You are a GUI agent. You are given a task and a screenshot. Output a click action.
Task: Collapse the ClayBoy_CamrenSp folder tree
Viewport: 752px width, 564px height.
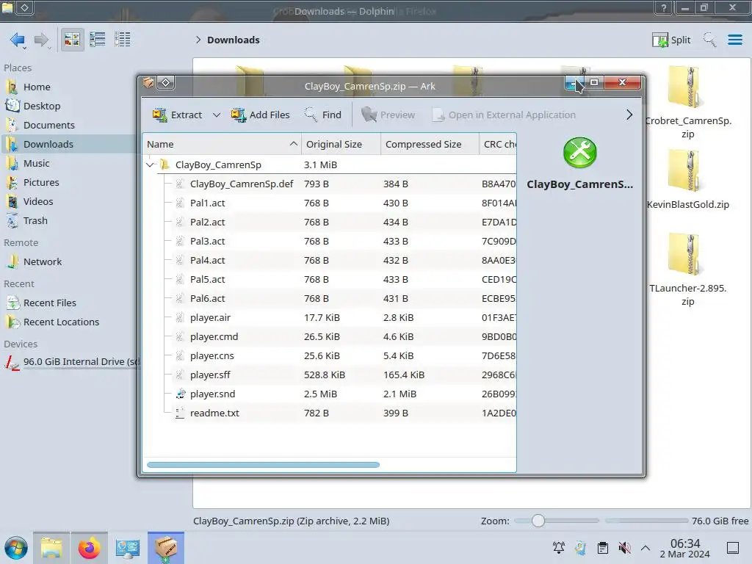tap(150, 165)
